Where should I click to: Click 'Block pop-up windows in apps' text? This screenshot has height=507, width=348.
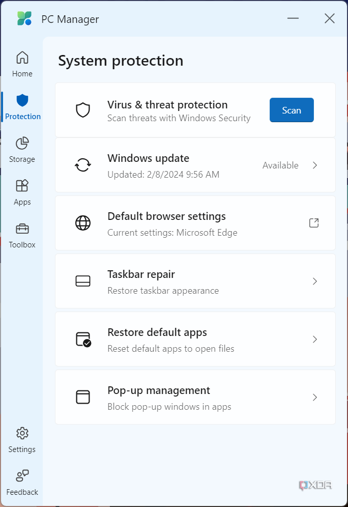point(169,407)
